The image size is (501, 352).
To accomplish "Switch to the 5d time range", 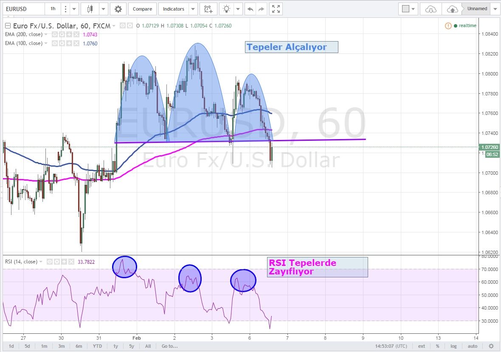I will [x=27, y=346].
